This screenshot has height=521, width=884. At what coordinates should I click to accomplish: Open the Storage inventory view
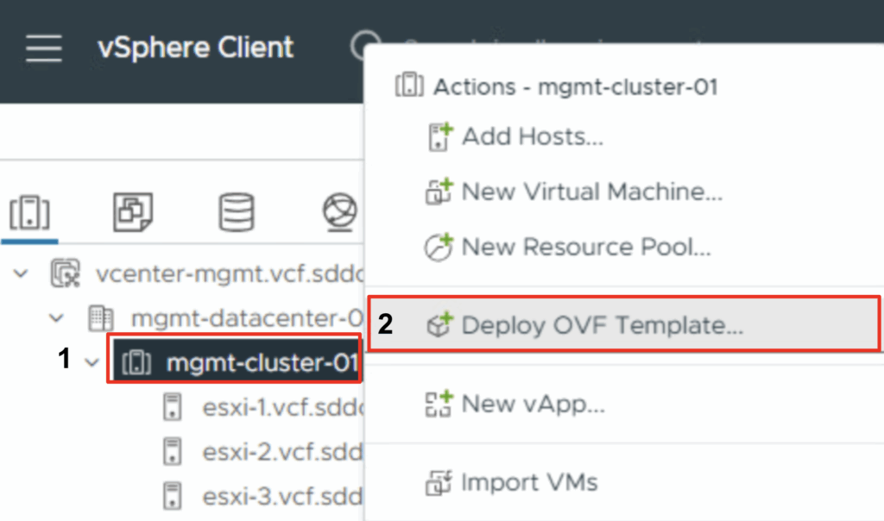click(237, 212)
